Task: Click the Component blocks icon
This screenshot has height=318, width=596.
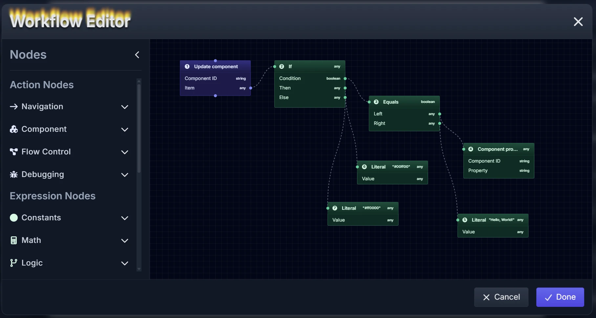Action: [x=14, y=129]
